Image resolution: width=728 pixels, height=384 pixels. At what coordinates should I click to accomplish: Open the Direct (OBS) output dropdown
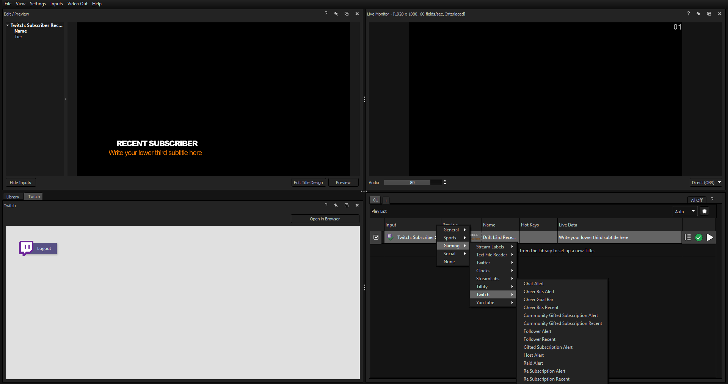(x=706, y=183)
